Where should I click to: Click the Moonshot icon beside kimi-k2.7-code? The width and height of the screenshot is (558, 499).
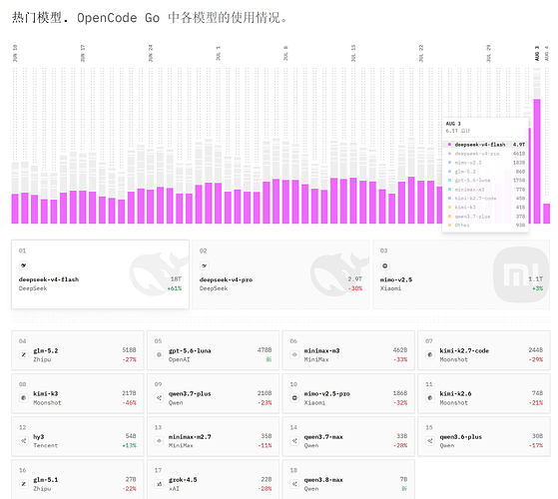point(430,354)
